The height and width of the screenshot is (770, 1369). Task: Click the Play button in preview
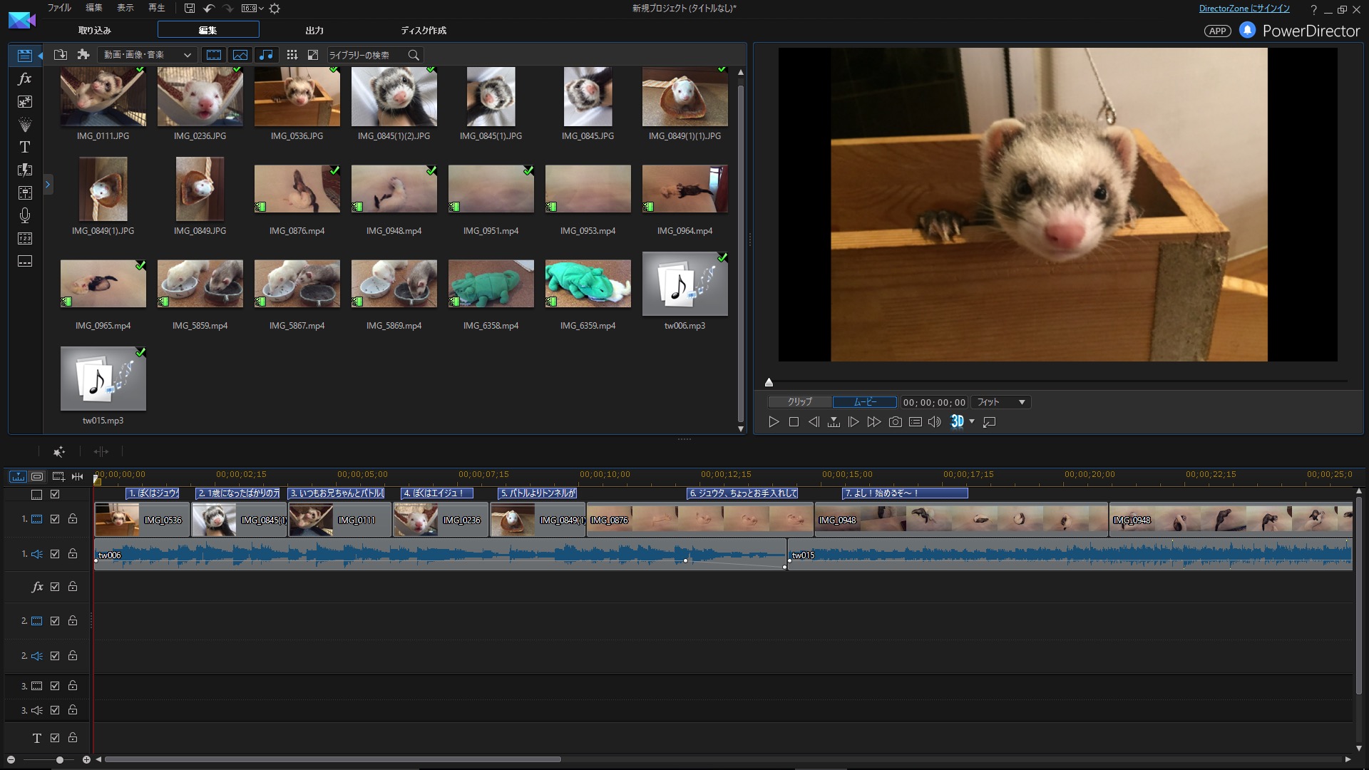click(774, 422)
